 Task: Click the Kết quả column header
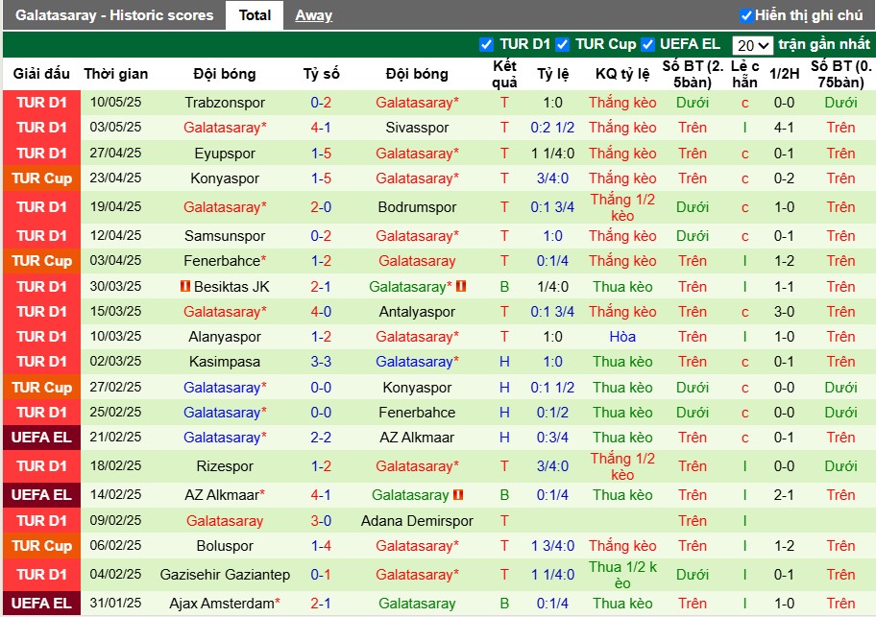[504, 74]
